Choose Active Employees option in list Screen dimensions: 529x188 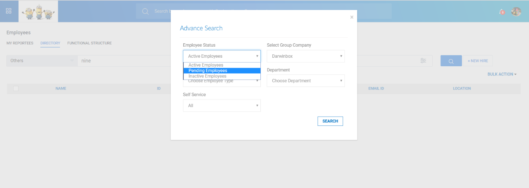(222, 65)
